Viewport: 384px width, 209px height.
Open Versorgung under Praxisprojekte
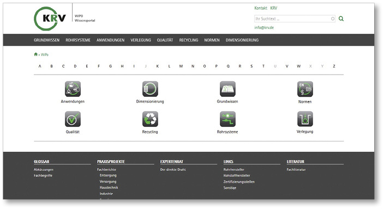[x=108, y=182]
